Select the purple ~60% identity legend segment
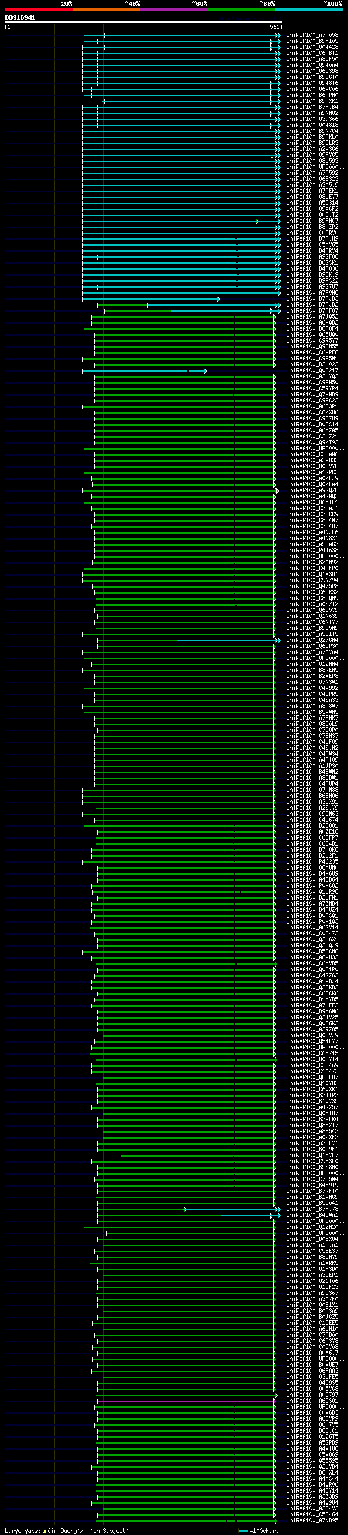This screenshot has height=1535, width=348. point(175,10)
